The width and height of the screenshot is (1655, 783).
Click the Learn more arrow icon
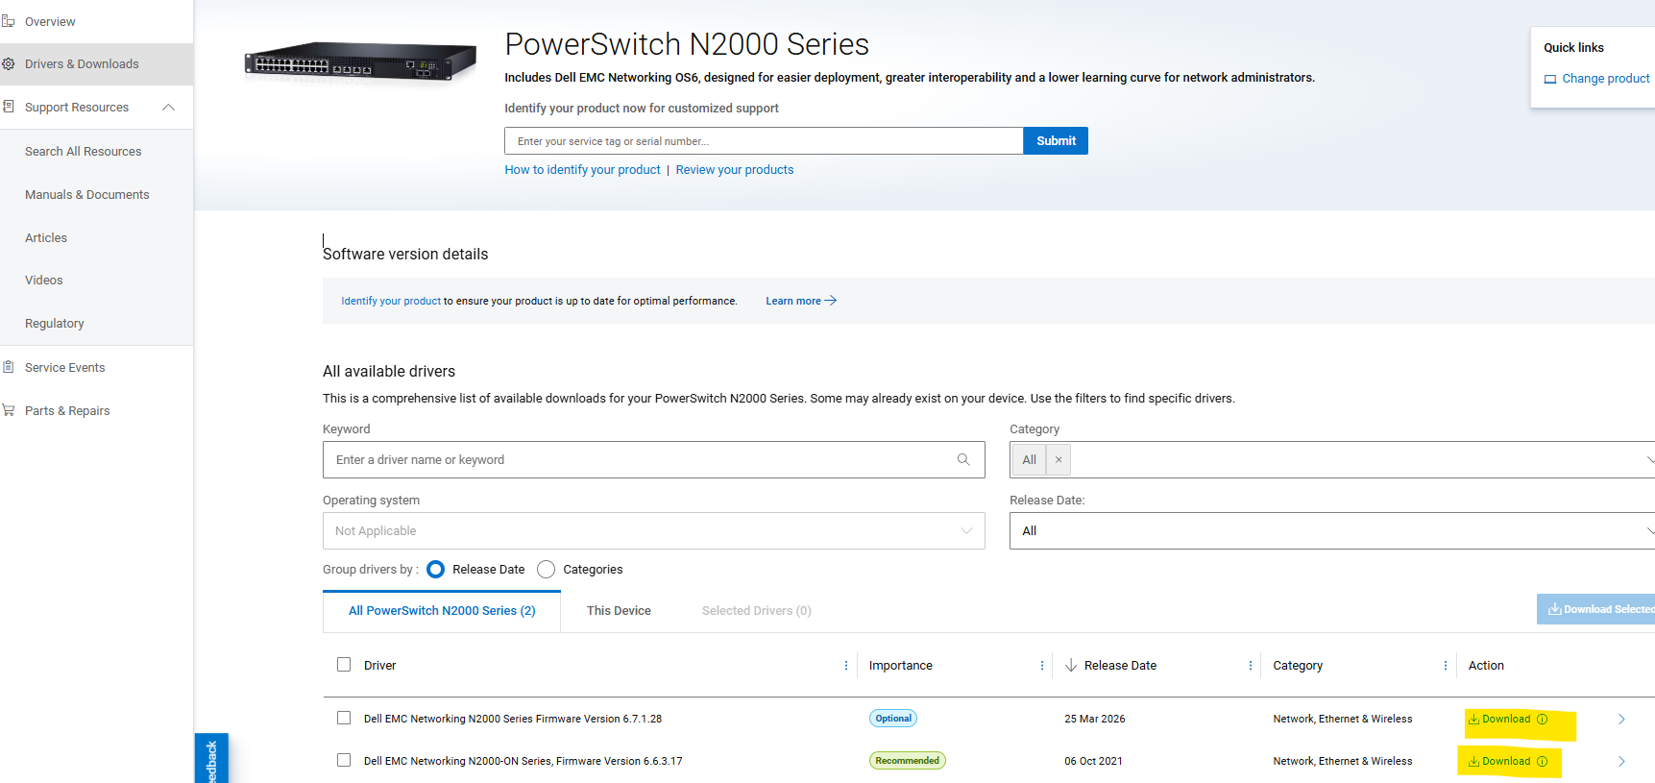coord(831,301)
